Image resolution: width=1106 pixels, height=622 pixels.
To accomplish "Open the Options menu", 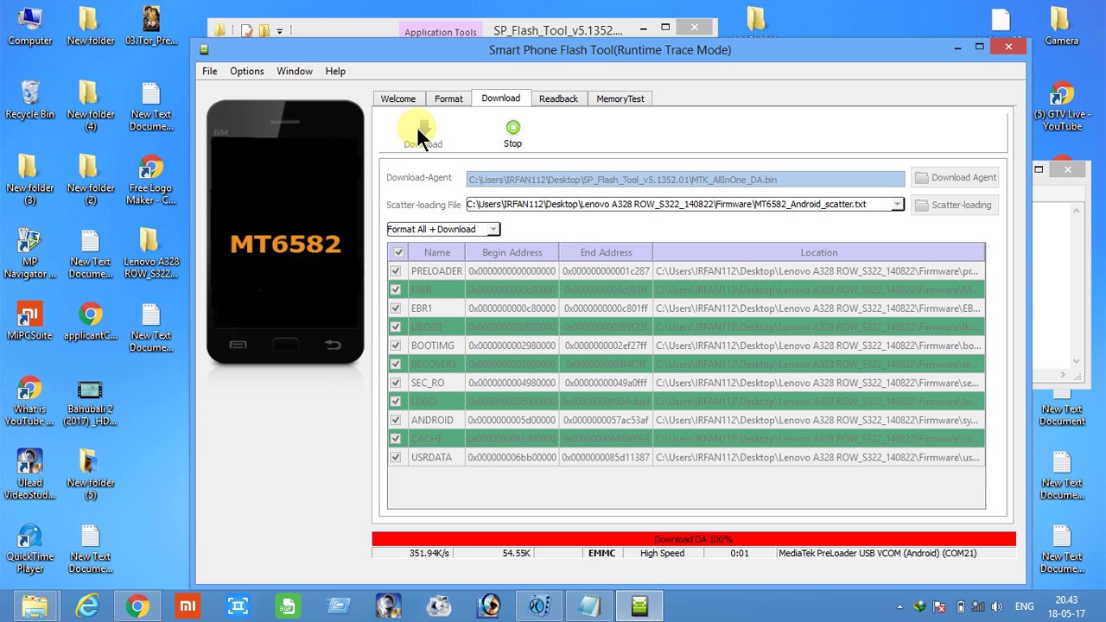I will (246, 71).
